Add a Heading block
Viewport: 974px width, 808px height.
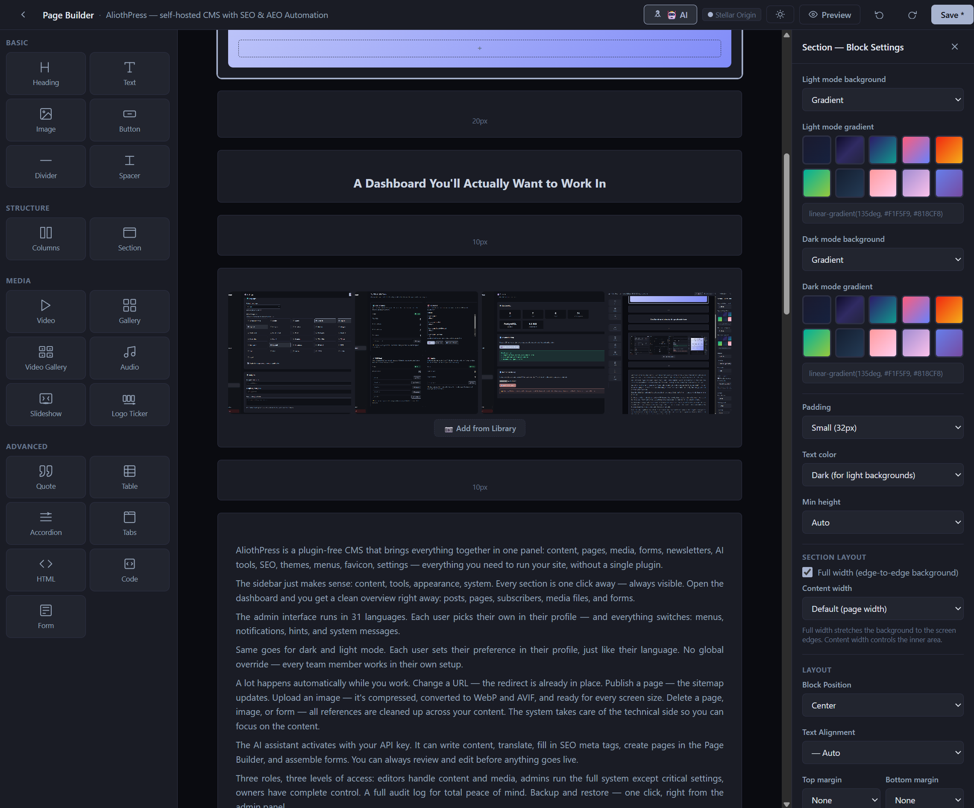(x=45, y=74)
